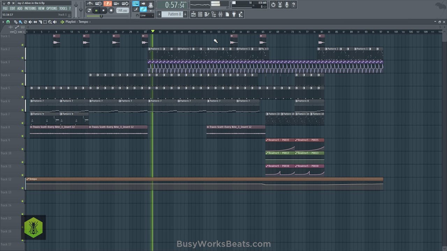Toggle overdub blend recording

[x=117, y=4]
